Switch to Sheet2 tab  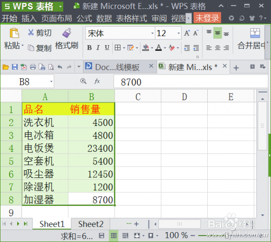(91, 224)
